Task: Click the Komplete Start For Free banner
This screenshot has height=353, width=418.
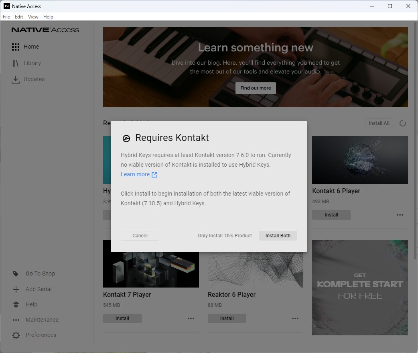Action: click(x=360, y=288)
